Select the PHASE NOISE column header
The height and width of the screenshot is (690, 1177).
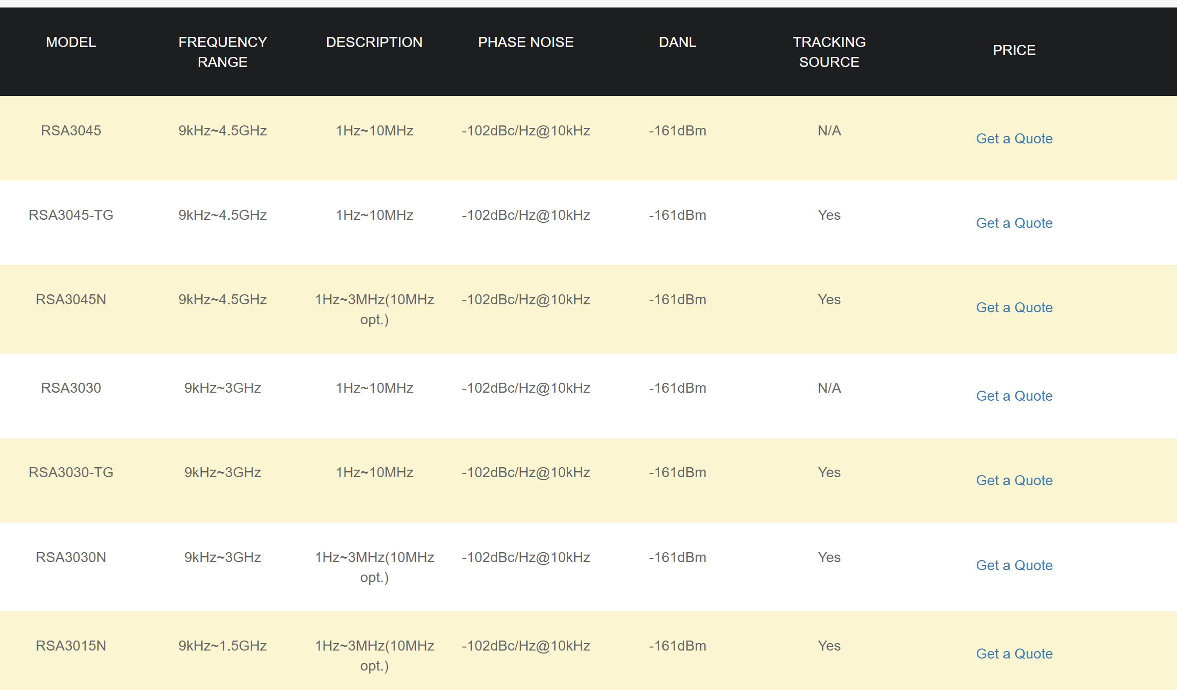(526, 42)
